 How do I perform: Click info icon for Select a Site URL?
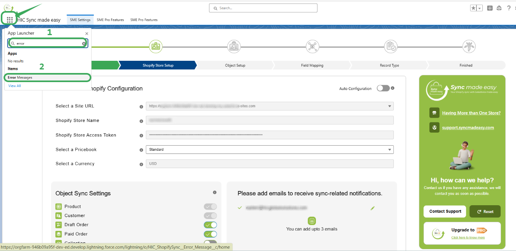point(141,107)
